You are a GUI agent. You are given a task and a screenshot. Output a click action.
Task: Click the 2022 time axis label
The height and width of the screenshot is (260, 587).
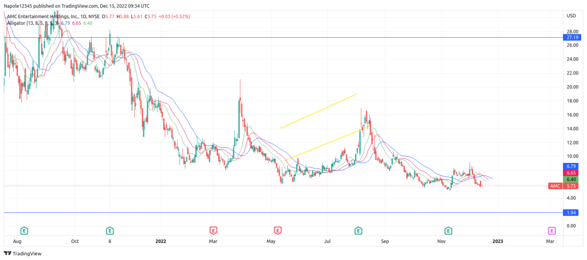[161, 241]
